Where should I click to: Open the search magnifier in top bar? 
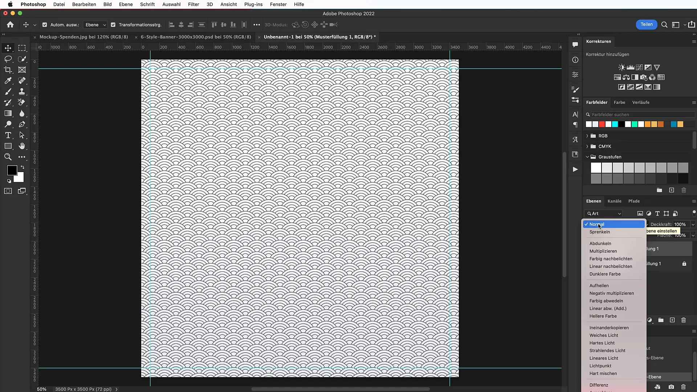[664, 25]
